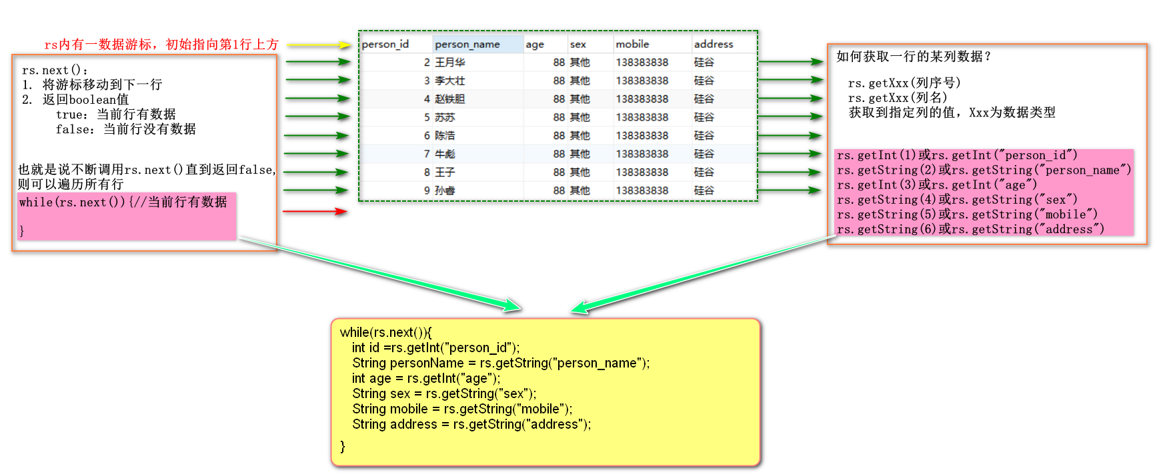Viewport: 1163px width, 476px height.
Task: Click the heading 如何获取一行的某列数据
Action: tap(914, 57)
